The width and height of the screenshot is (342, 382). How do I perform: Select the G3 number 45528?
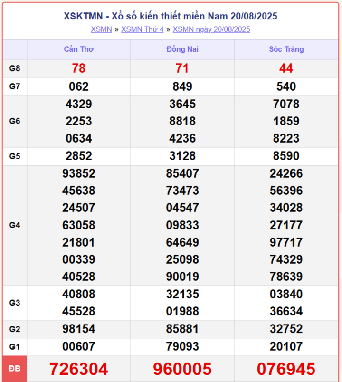click(x=79, y=311)
